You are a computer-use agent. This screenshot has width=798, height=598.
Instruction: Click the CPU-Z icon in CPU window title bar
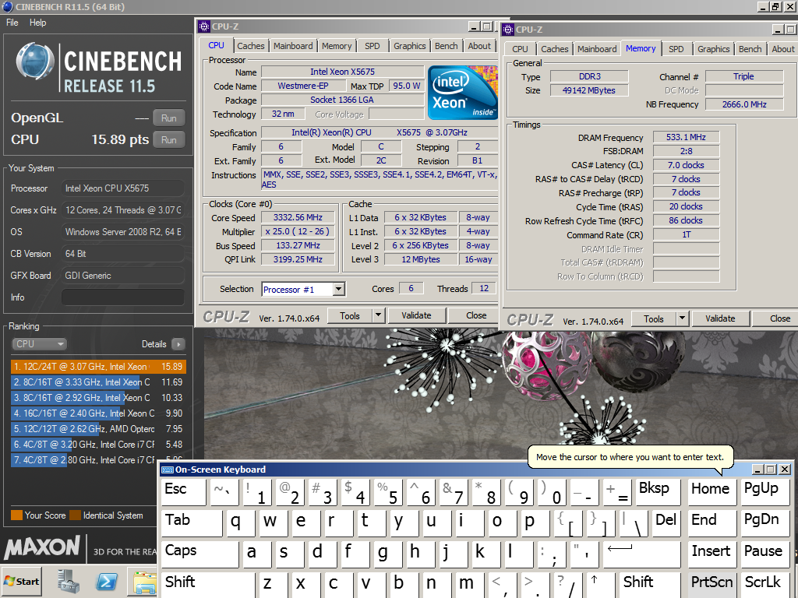(x=204, y=26)
